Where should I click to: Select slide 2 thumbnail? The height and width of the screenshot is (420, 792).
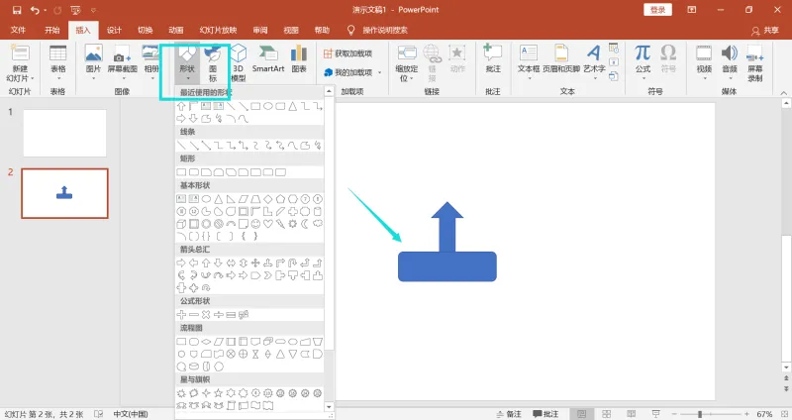[64, 193]
